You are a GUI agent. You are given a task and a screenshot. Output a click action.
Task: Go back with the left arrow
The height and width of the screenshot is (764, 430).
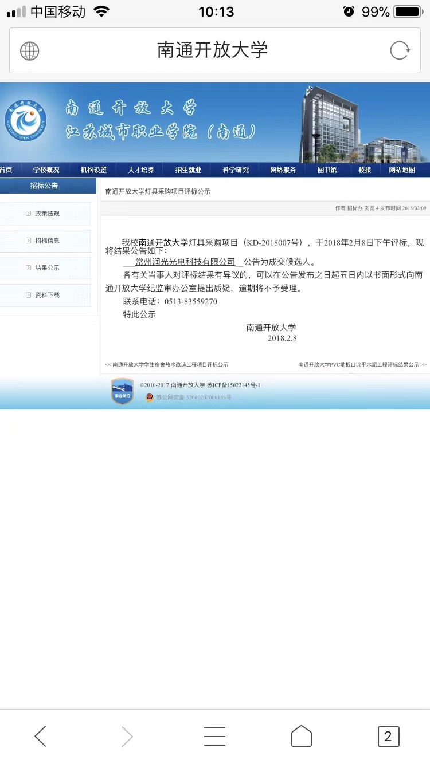tap(40, 736)
